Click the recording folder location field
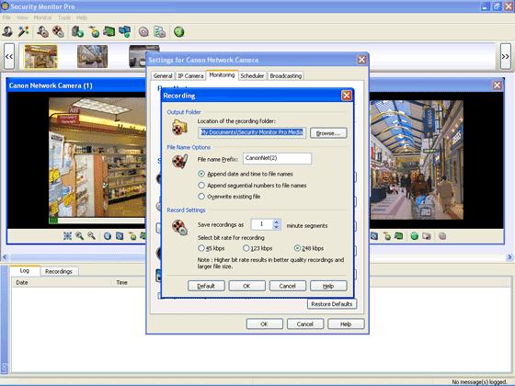This screenshot has width=515, height=386. tap(252, 132)
